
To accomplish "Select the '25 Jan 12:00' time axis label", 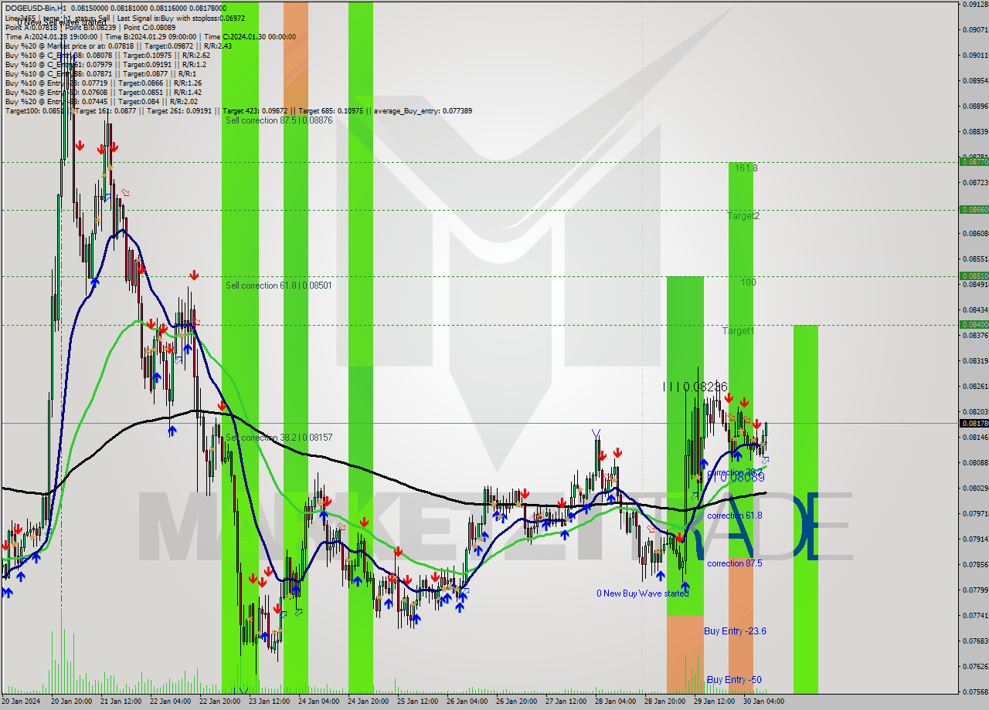I will pos(417,701).
